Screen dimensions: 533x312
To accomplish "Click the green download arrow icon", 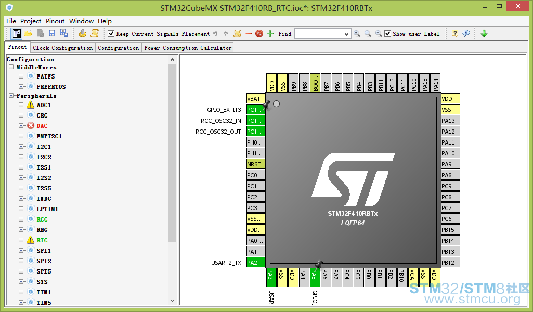I will (484, 33).
